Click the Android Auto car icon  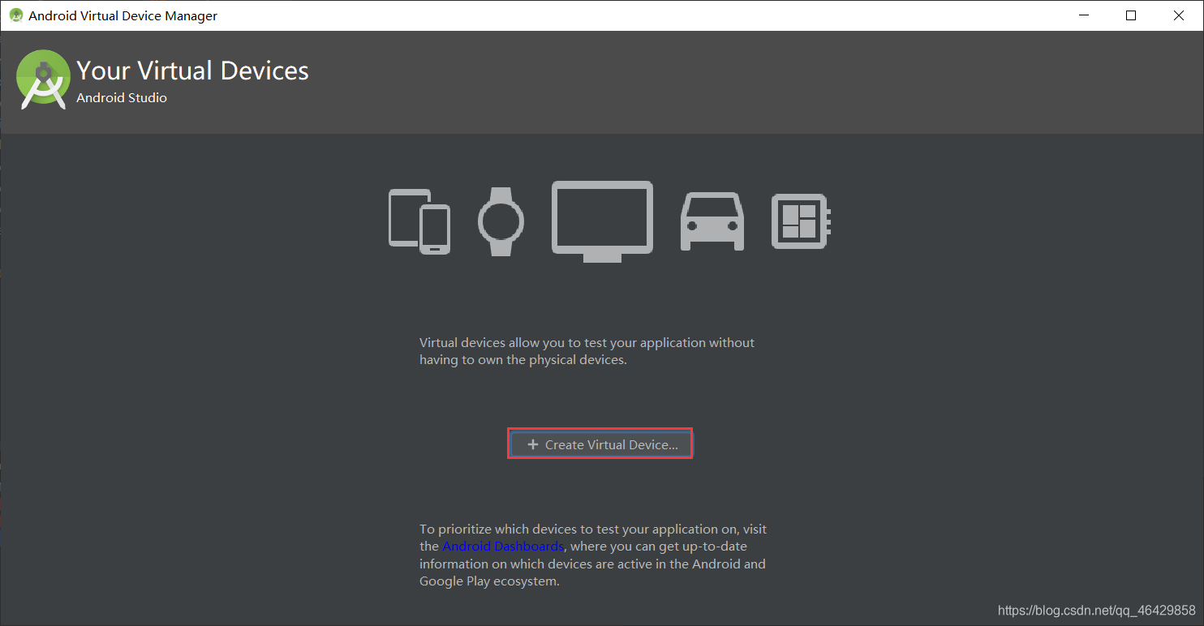point(712,221)
